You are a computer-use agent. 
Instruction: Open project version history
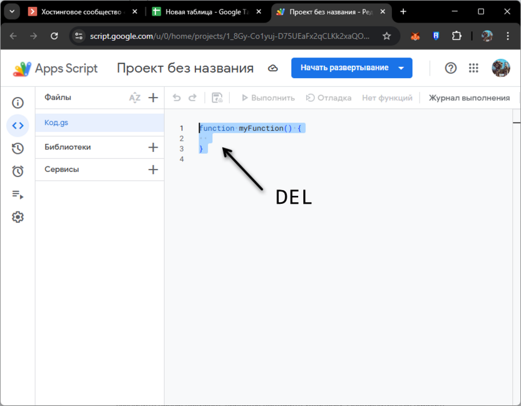(x=18, y=148)
